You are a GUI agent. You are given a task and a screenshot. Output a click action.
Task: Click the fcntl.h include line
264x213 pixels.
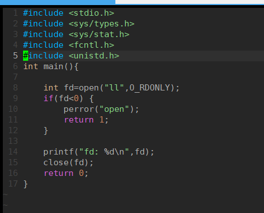click(x=69, y=45)
